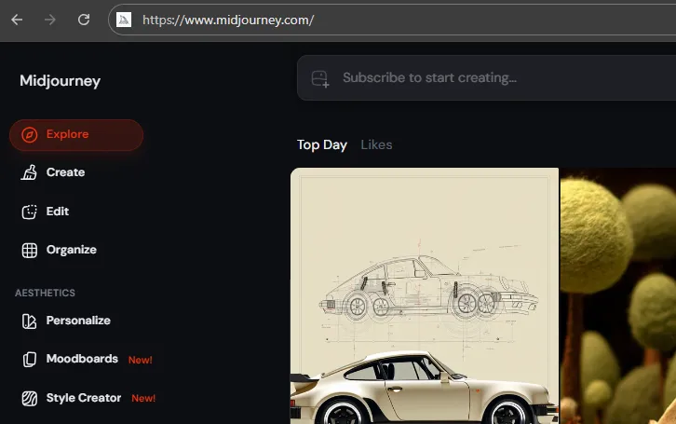Switch to the Likes tab
Image resolution: width=676 pixels, height=424 pixels.
pyautogui.click(x=376, y=144)
